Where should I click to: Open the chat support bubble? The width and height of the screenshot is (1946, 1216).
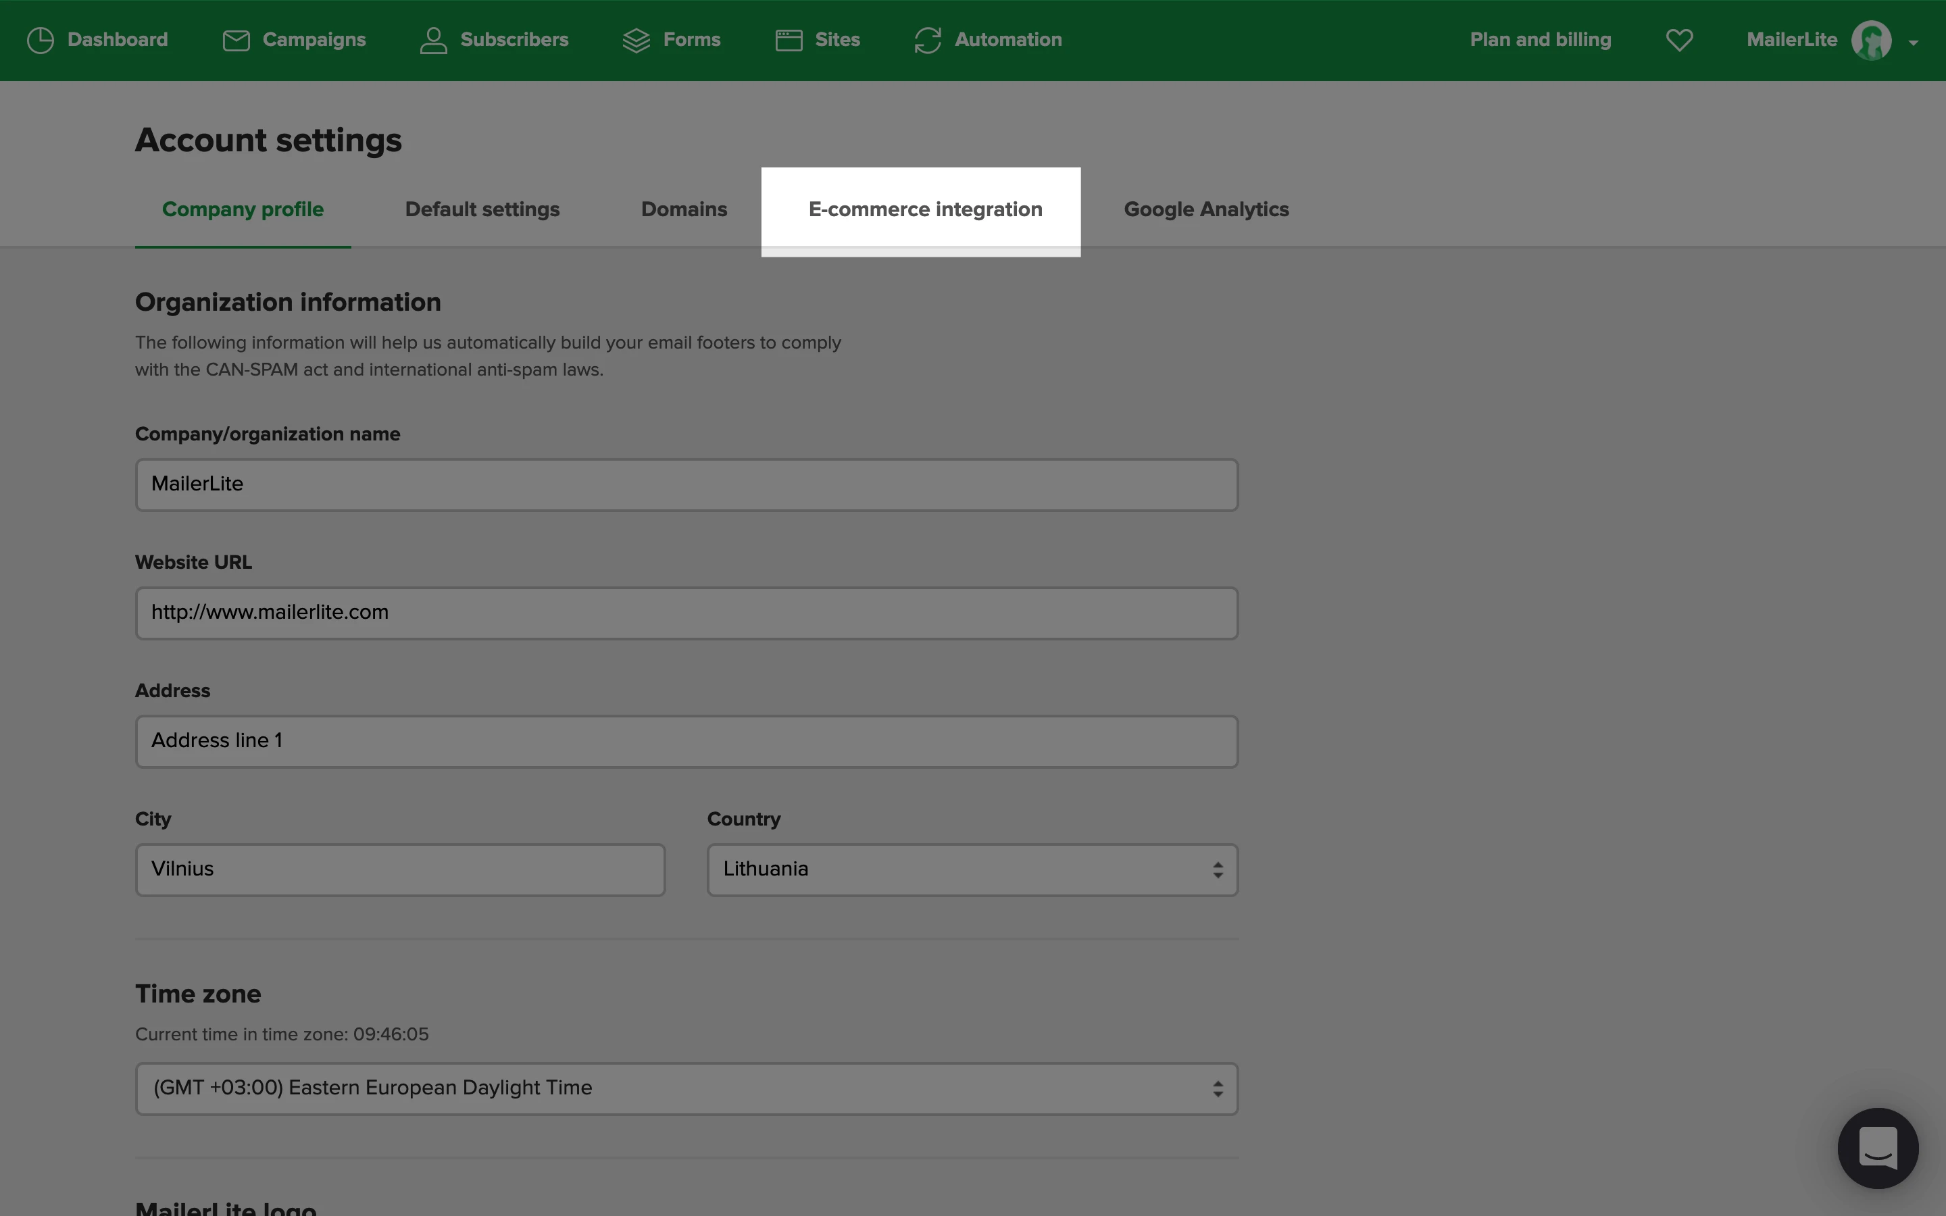(x=1878, y=1148)
